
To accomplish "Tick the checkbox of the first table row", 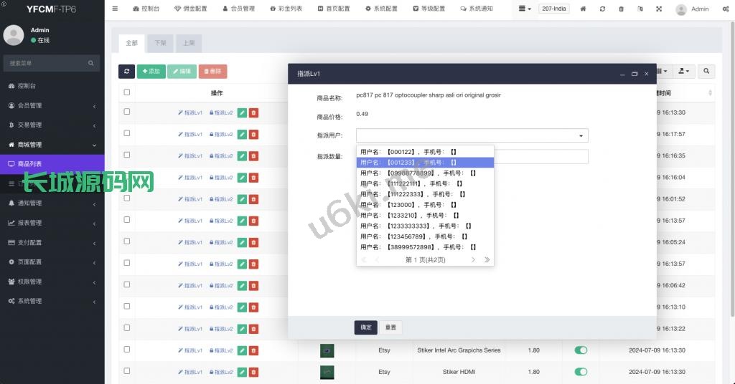I will (127, 112).
